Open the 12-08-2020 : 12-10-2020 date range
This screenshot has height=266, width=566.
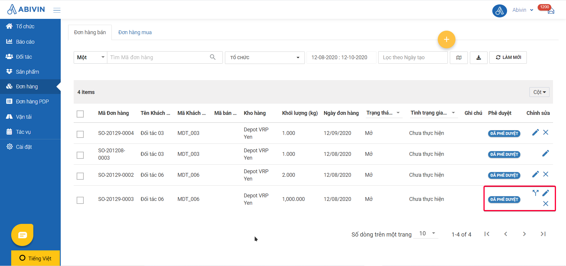coord(341,57)
